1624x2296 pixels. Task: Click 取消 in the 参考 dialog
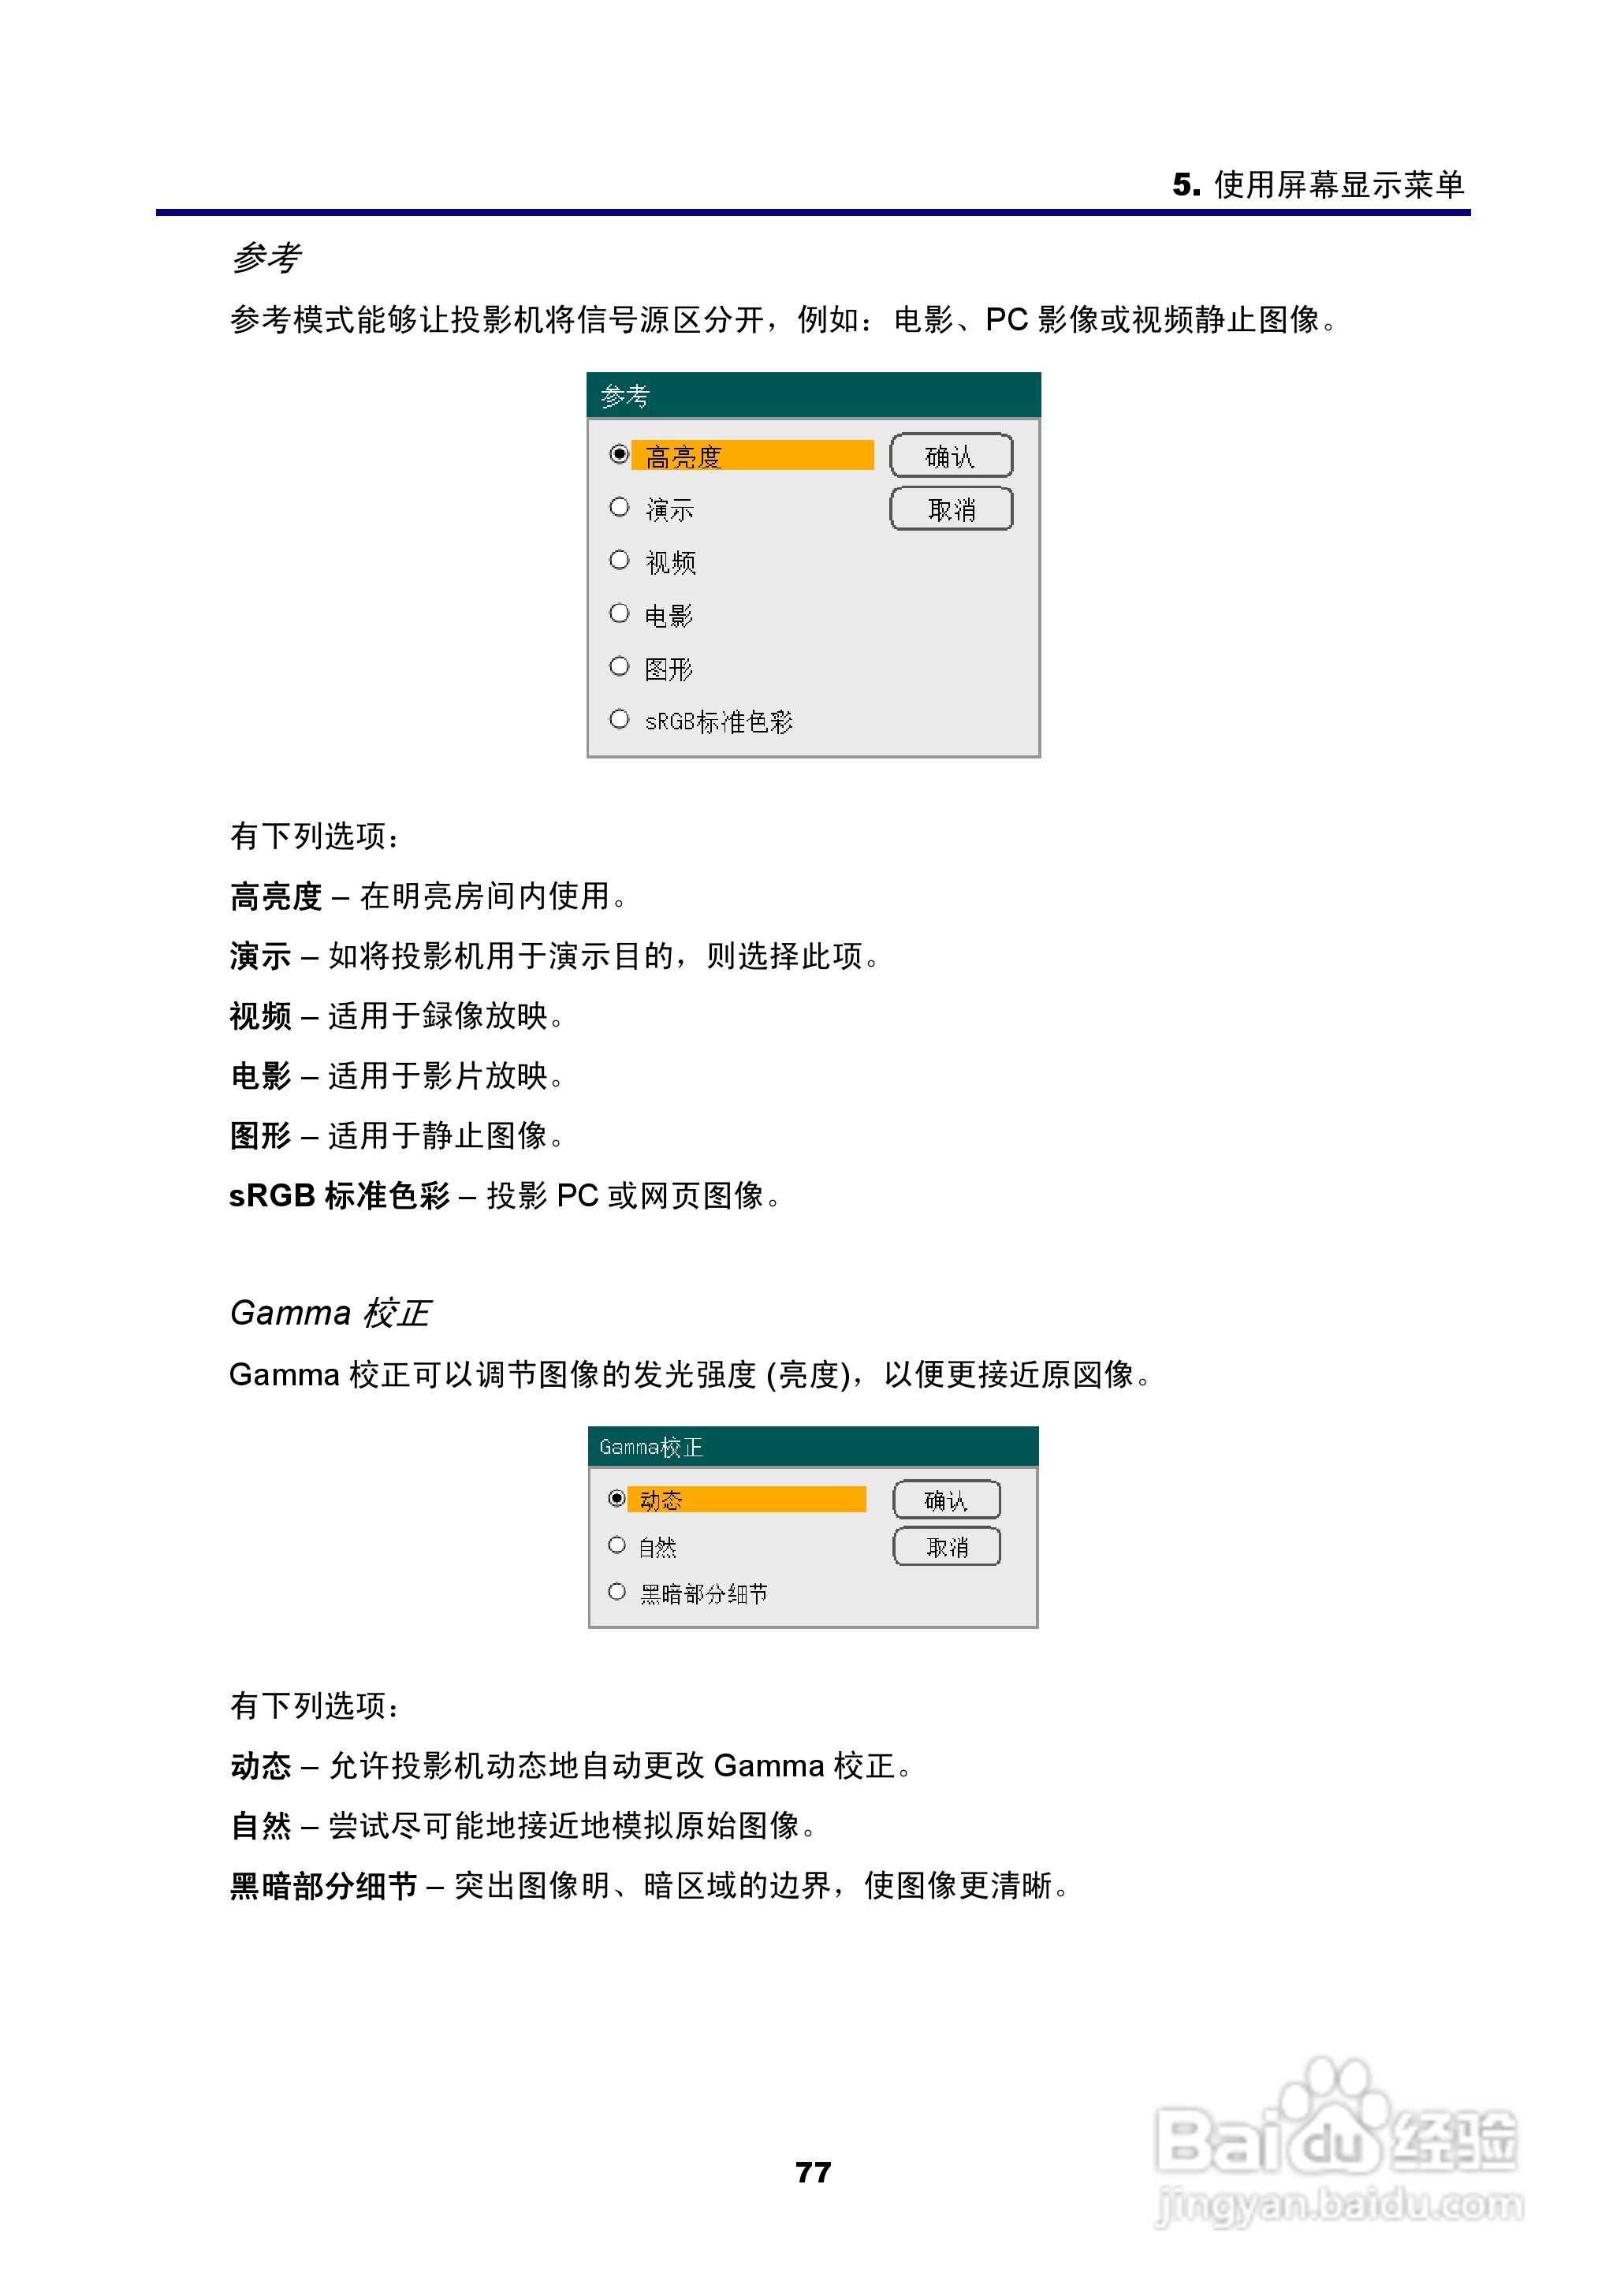click(950, 509)
